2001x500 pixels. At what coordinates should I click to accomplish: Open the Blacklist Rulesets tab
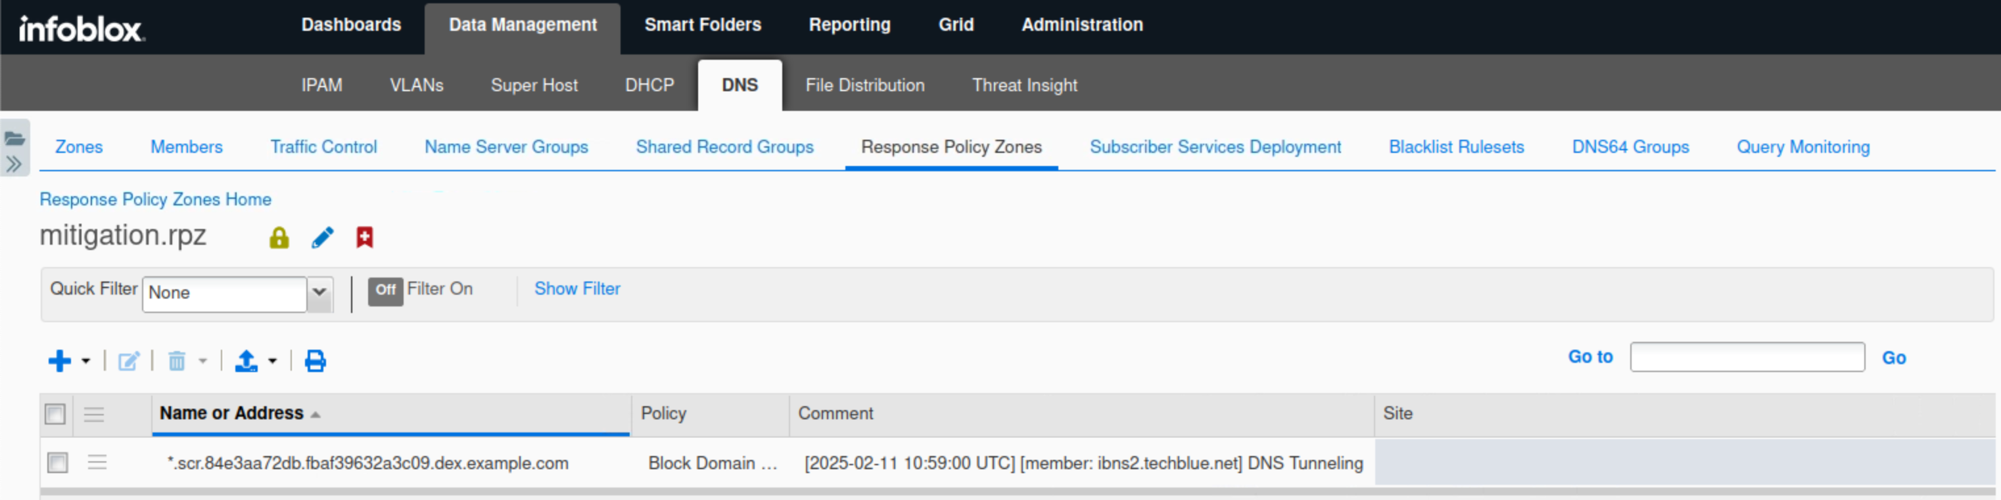pyautogui.click(x=1455, y=146)
